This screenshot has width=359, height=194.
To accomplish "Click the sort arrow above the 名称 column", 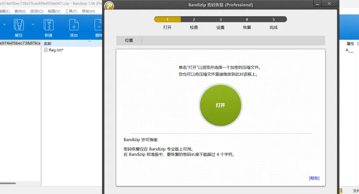I will coord(90,41).
